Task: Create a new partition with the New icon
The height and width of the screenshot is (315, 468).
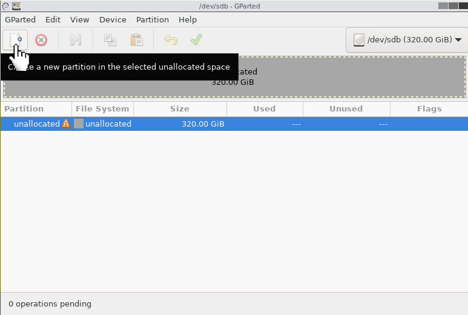Action: tap(15, 40)
